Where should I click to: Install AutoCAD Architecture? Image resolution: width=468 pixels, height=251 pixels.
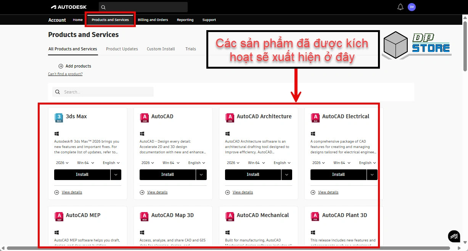click(253, 175)
